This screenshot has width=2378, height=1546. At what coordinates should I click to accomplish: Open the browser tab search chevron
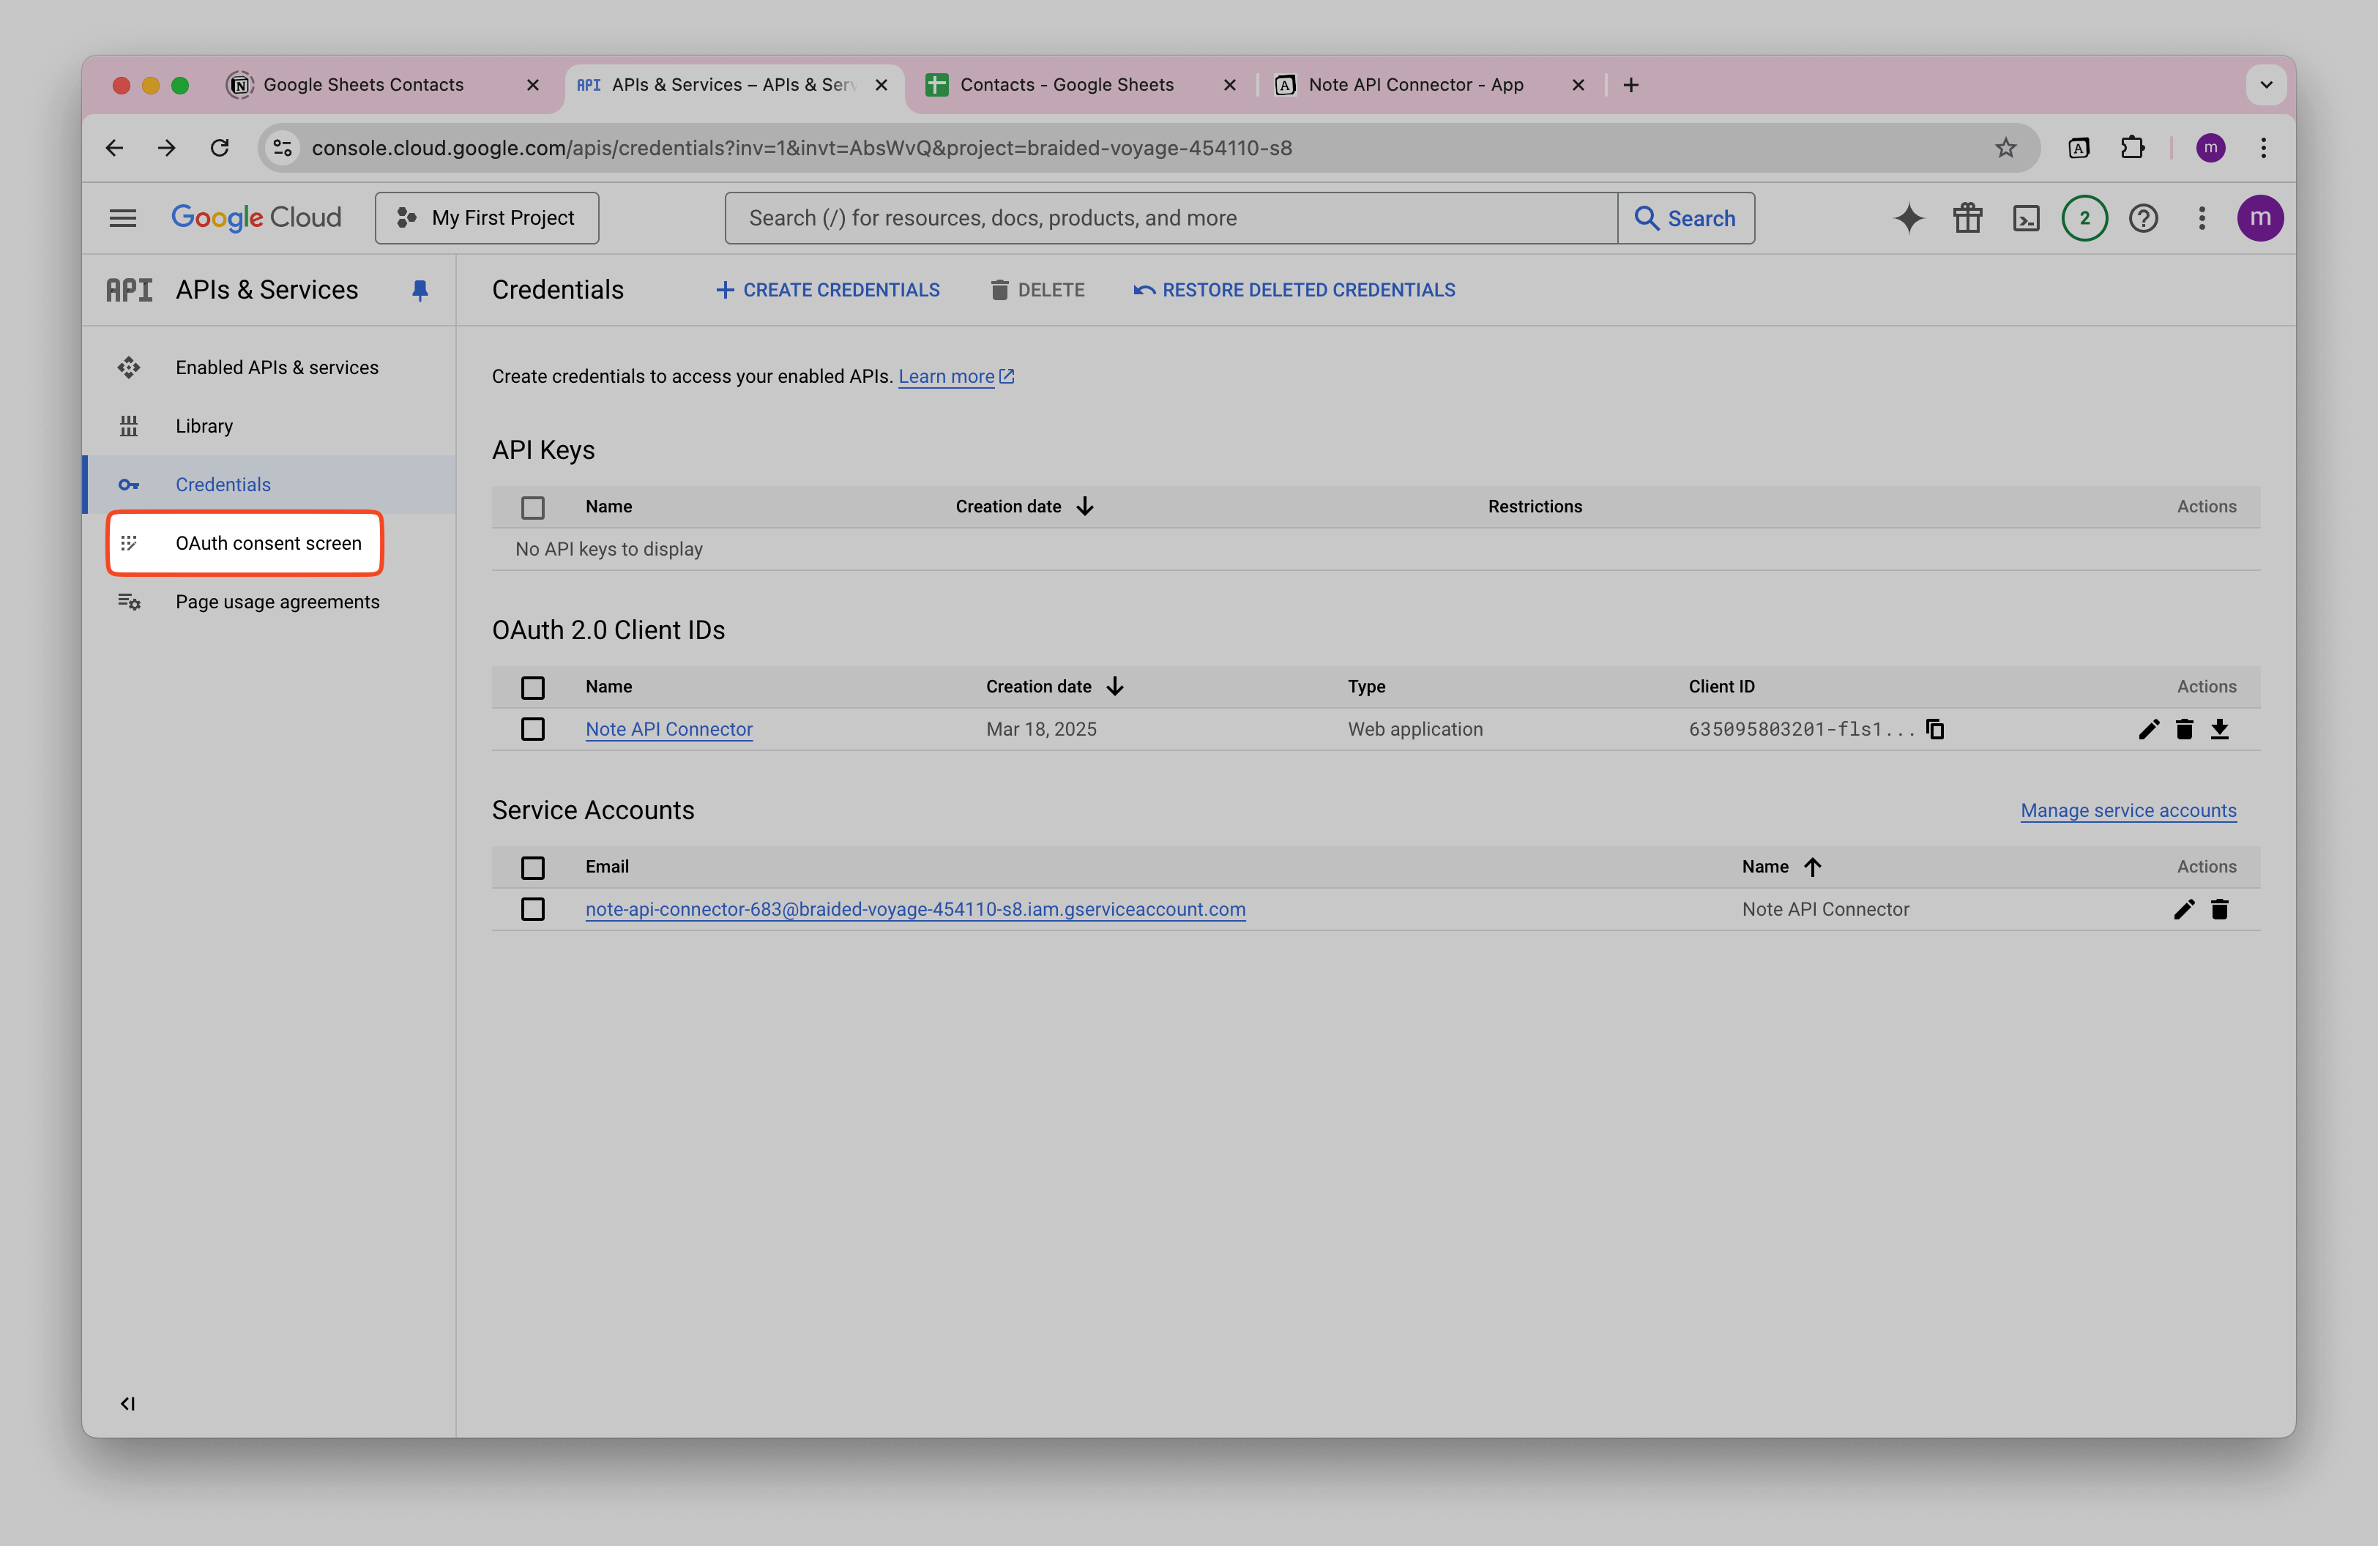(x=2266, y=85)
